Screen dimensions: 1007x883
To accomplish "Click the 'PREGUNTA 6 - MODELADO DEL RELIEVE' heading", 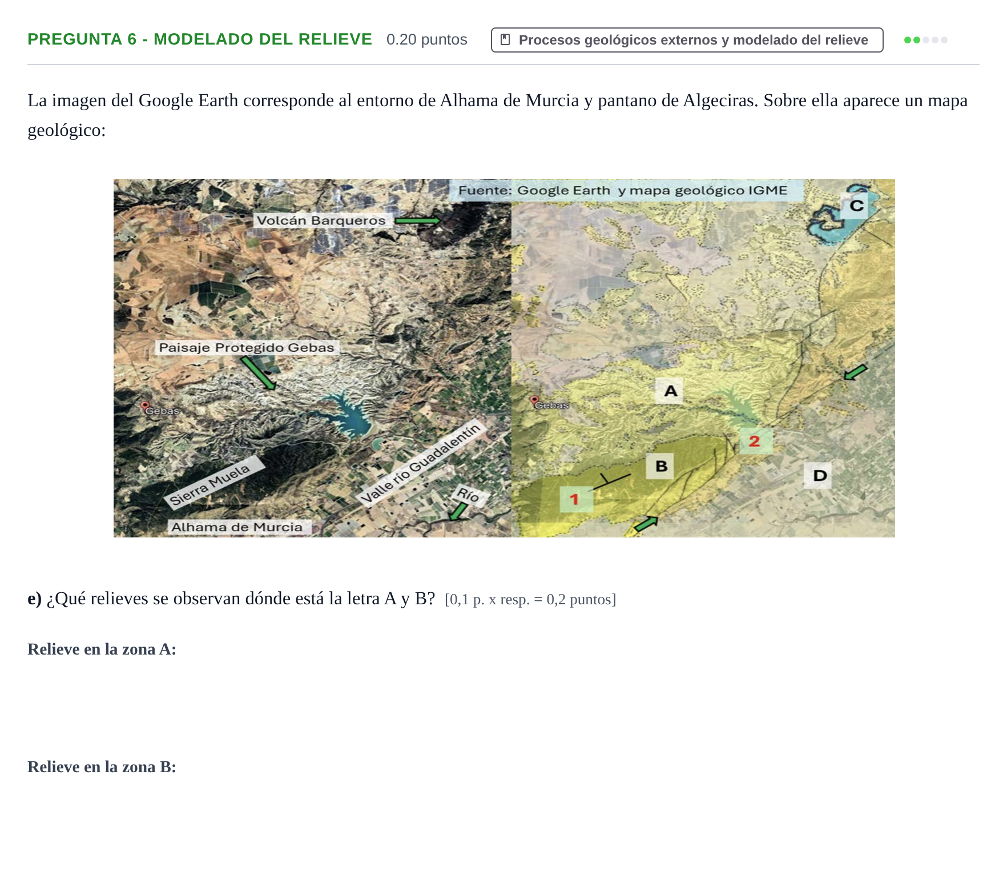I will pos(200,39).
